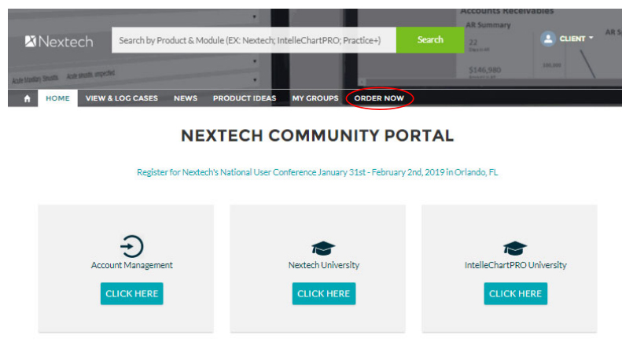Click the house icon in the navigation bar
Viewport: 633px width, 346px height.
(x=27, y=99)
